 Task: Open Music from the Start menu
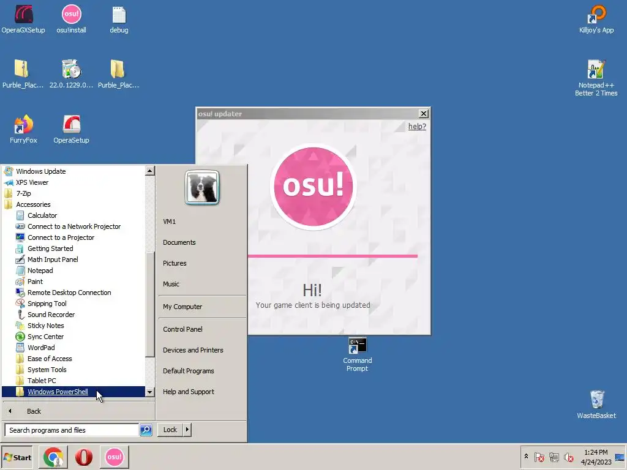point(202,284)
